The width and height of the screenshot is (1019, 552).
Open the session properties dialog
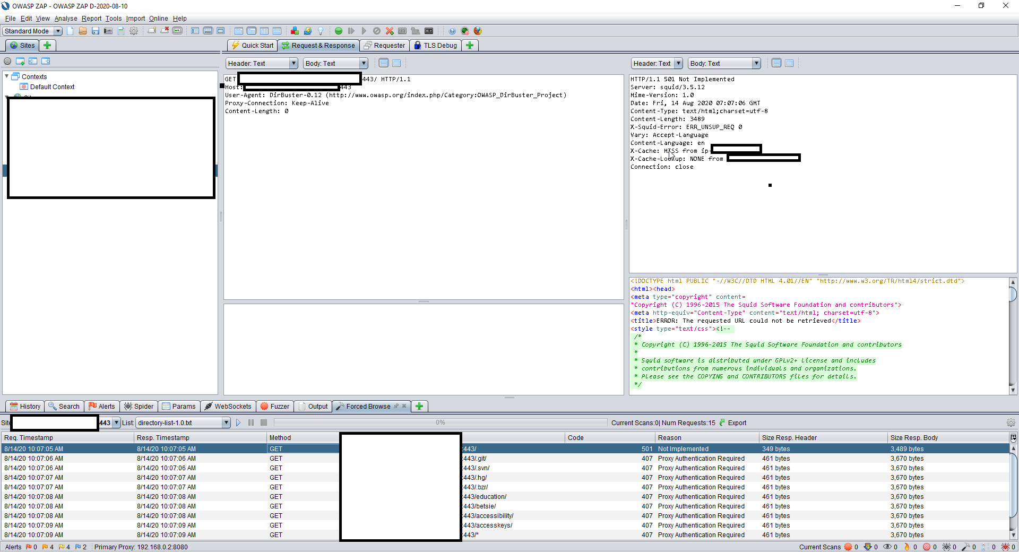point(133,31)
